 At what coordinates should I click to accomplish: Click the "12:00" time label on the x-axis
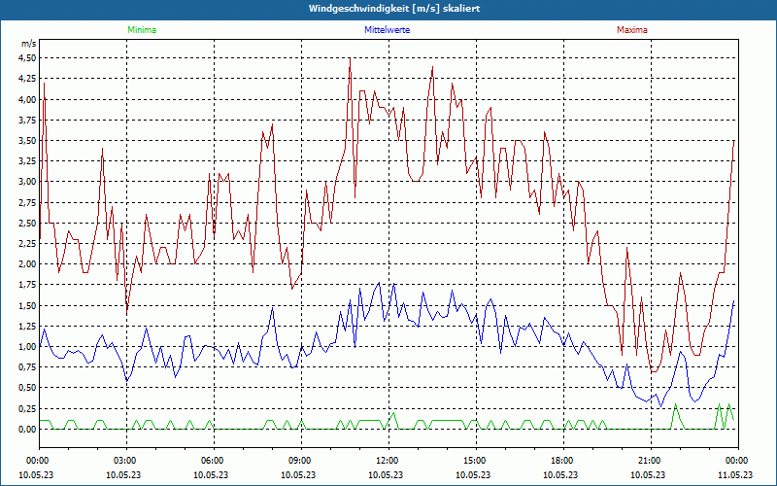tap(388, 461)
